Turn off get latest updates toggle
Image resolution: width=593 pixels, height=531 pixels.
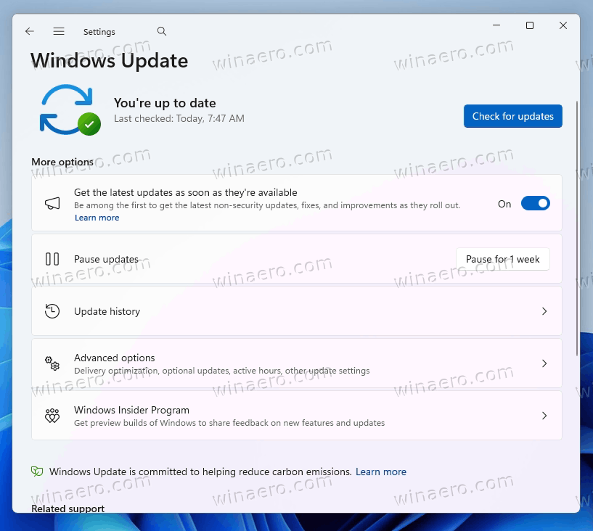coord(535,204)
